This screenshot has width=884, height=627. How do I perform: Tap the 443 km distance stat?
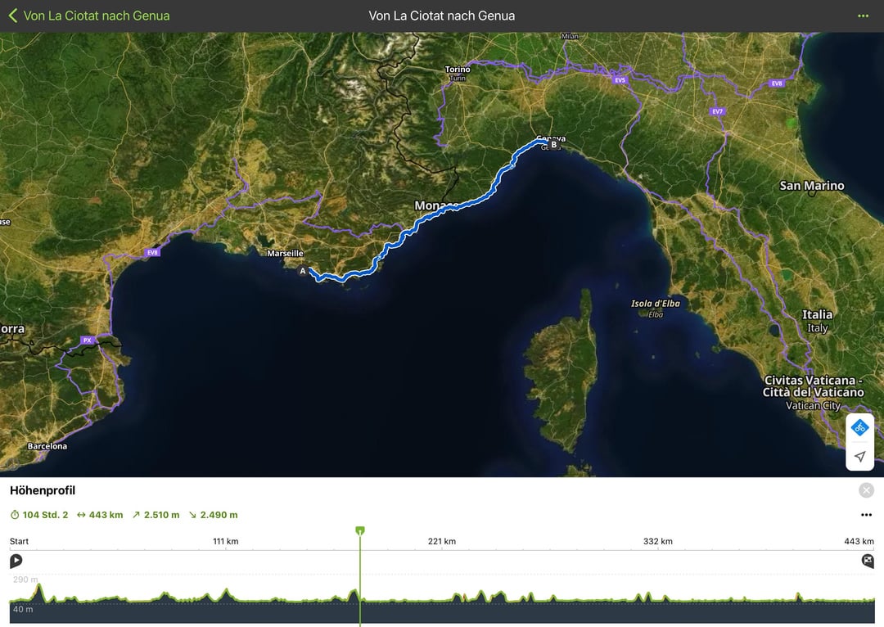tap(100, 515)
